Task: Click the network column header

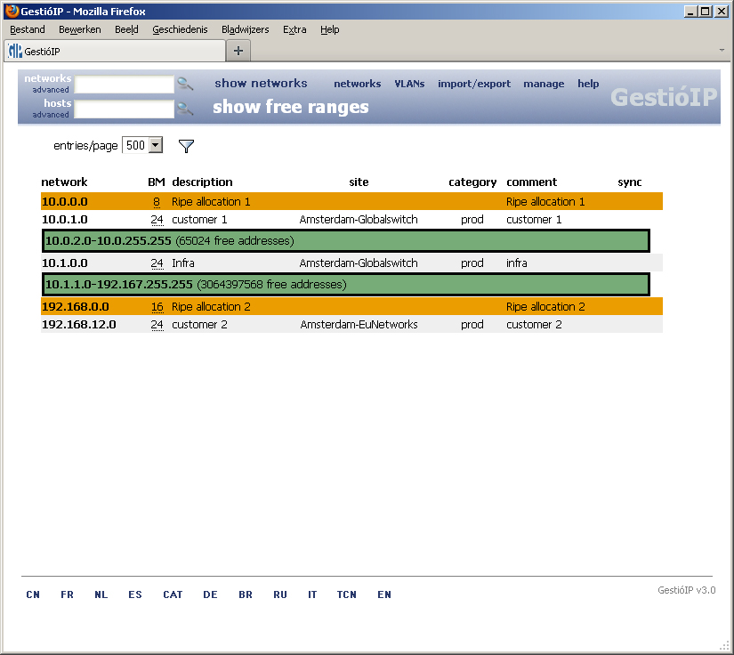Action: coord(64,182)
